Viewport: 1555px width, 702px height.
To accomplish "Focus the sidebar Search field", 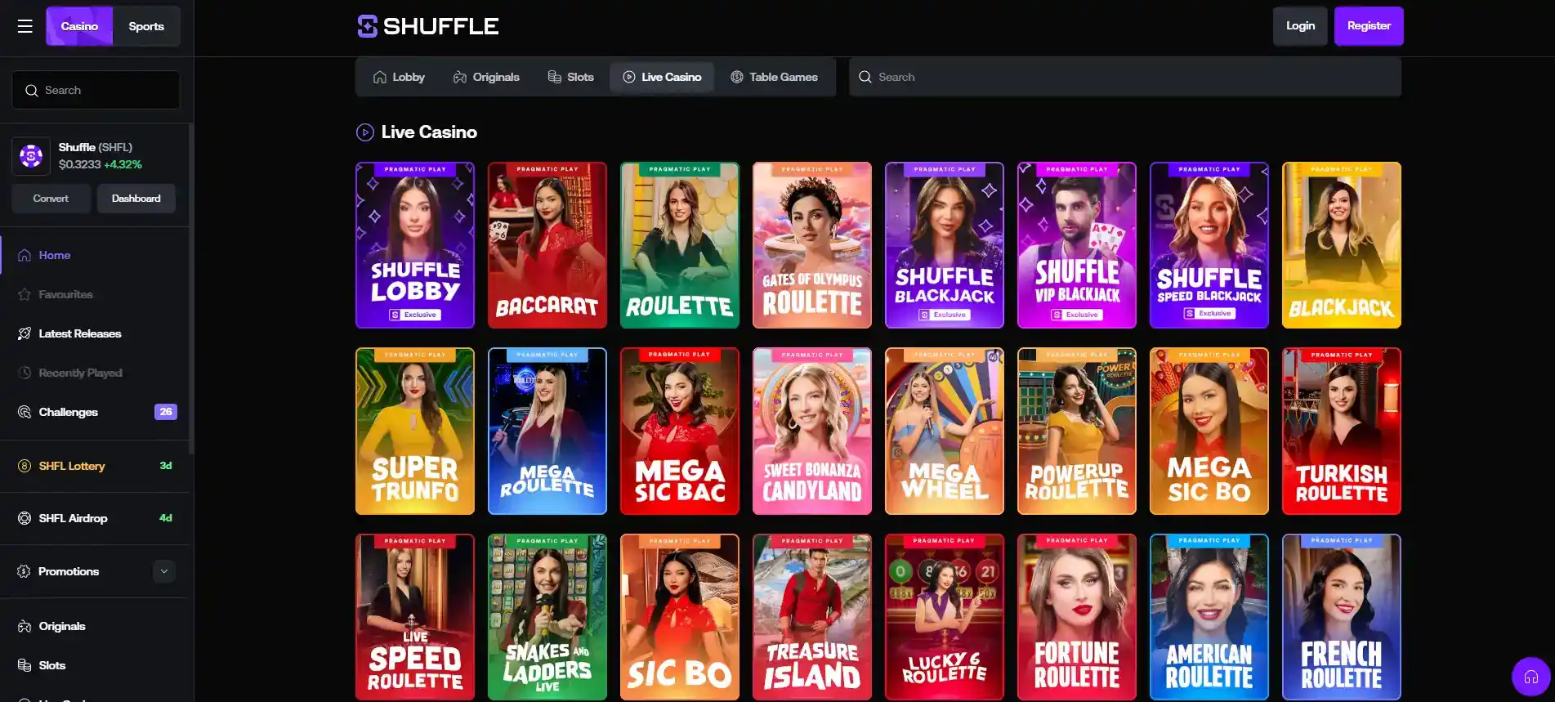I will 96,90.
